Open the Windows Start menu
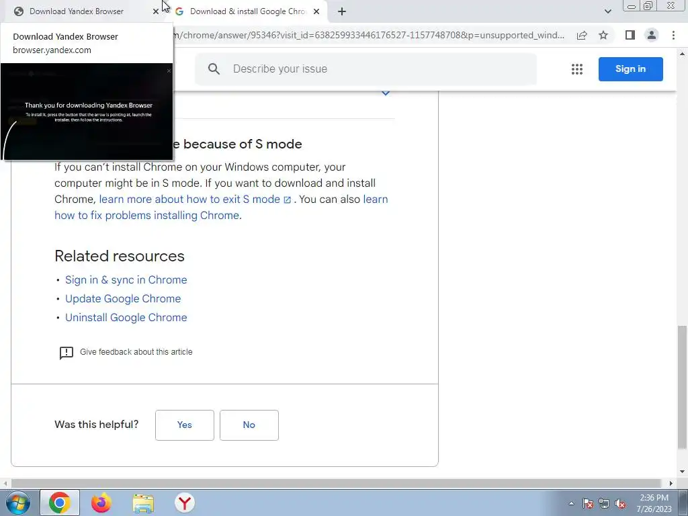The image size is (688, 516). [17, 503]
